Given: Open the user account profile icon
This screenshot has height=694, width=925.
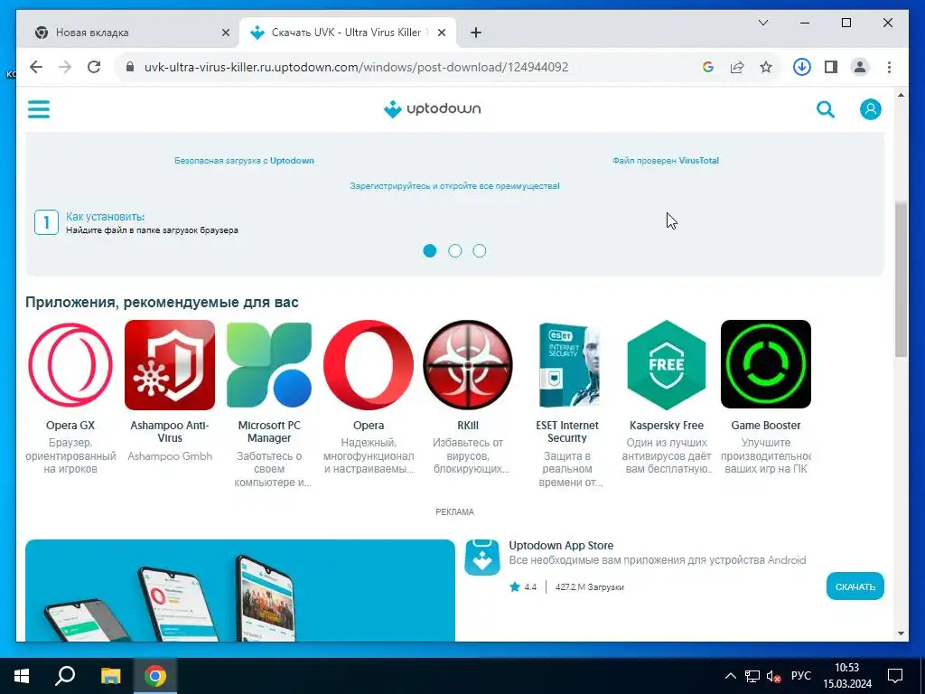Looking at the screenshot, I should (x=870, y=109).
